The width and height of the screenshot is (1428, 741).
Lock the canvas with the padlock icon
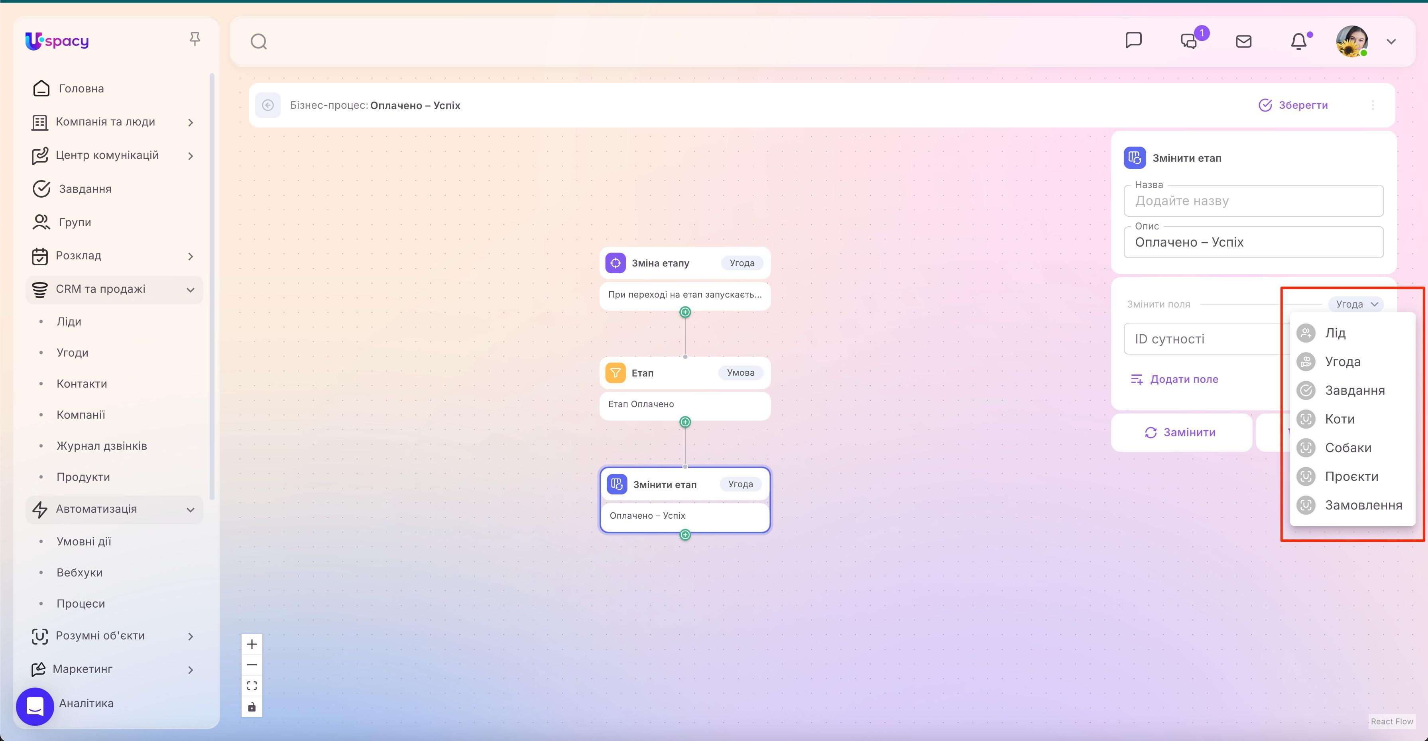click(x=252, y=707)
